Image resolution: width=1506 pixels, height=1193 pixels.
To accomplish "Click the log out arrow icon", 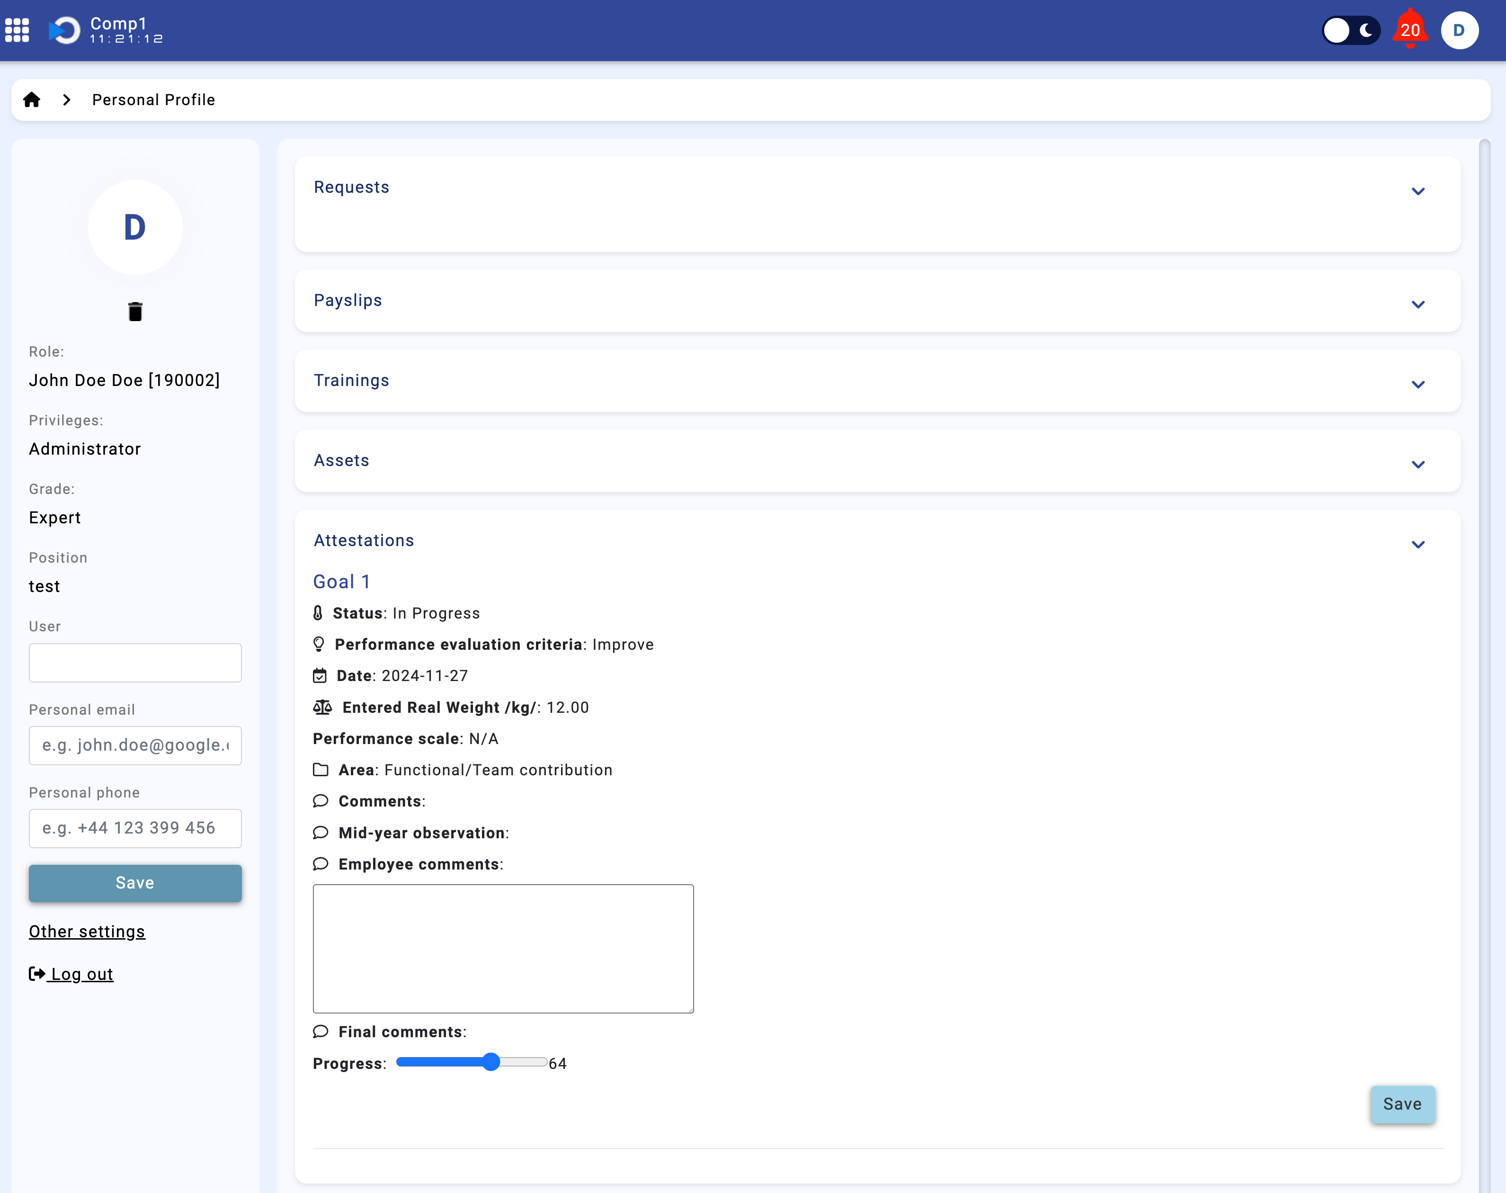I will [37, 973].
